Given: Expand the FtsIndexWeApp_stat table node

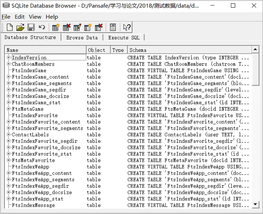Looking at the screenshot, I should pyautogui.click(x=8, y=199).
